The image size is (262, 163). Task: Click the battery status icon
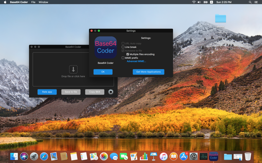(205, 2)
